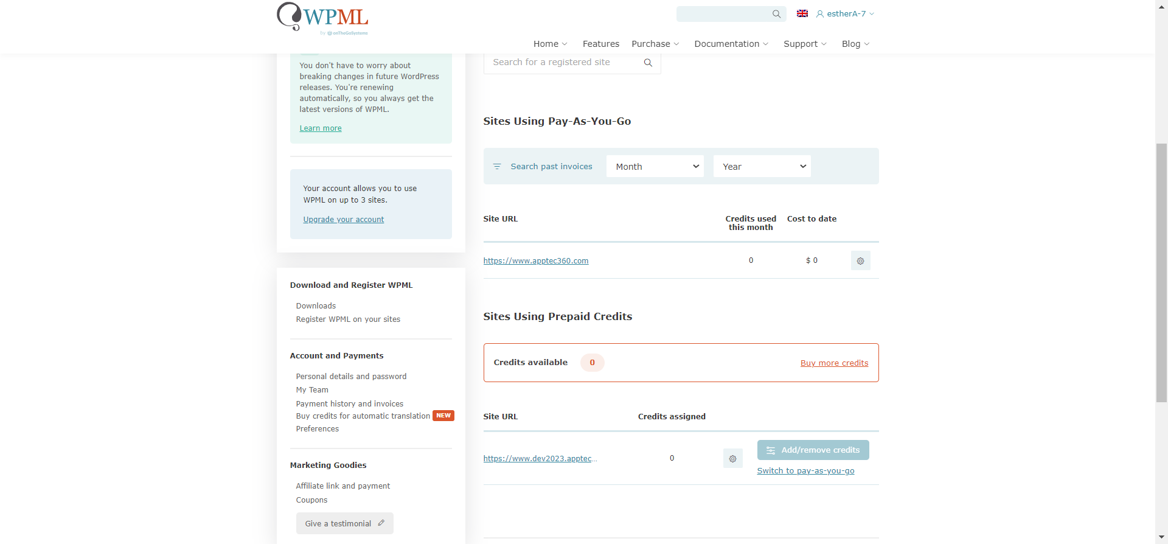Click the scrollbar down arrow

(1161, 537)
